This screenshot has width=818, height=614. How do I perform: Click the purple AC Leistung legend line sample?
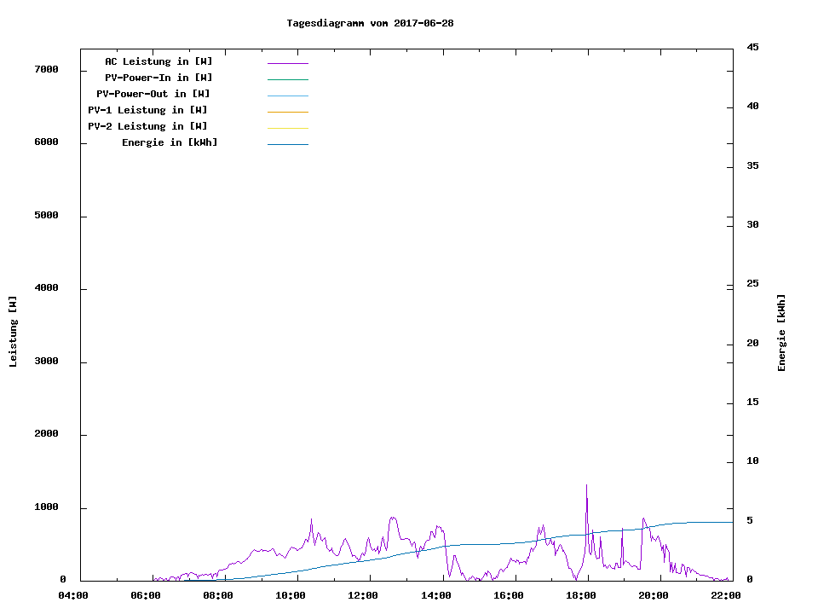tap(287, 63)
